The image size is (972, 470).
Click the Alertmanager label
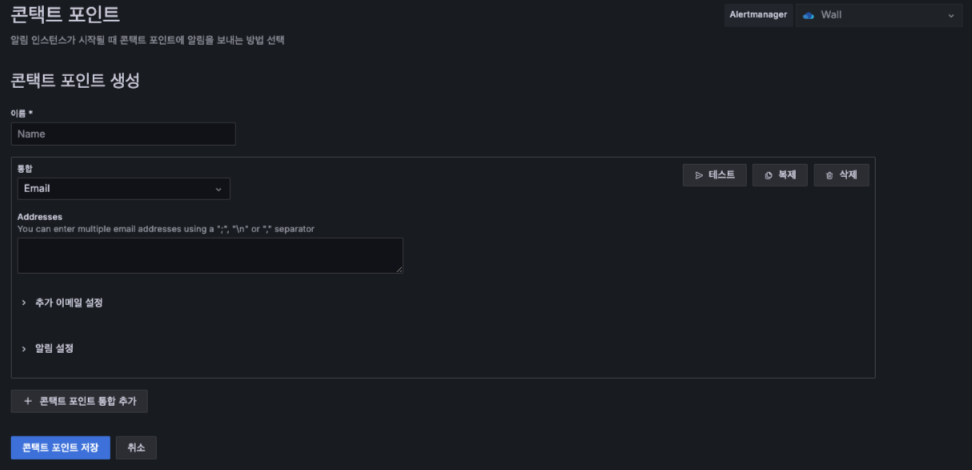coord(758,15)
